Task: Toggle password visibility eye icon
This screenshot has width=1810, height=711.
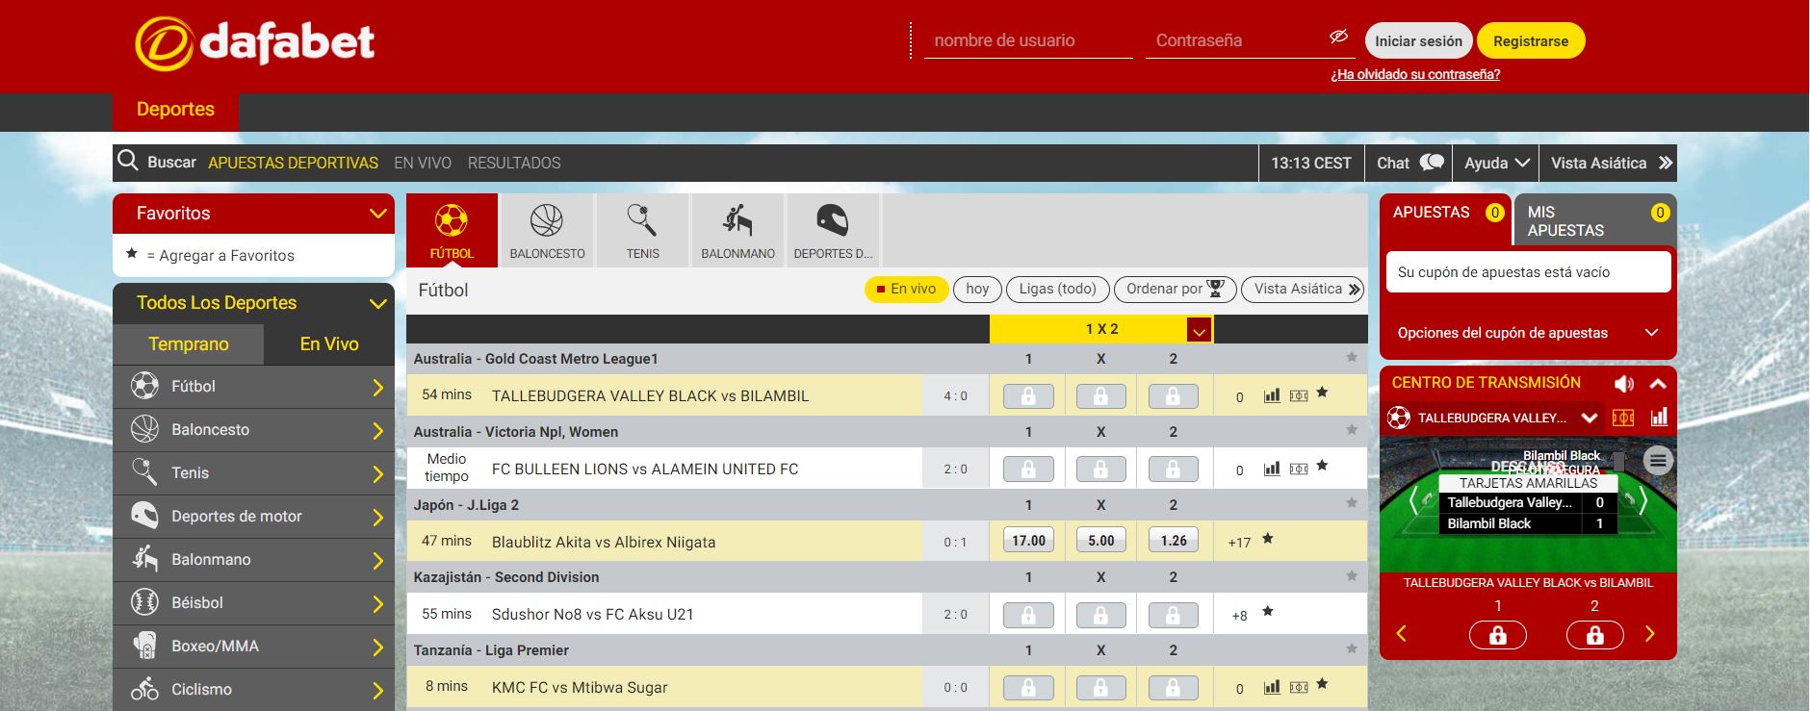Action: [1338, 37]
